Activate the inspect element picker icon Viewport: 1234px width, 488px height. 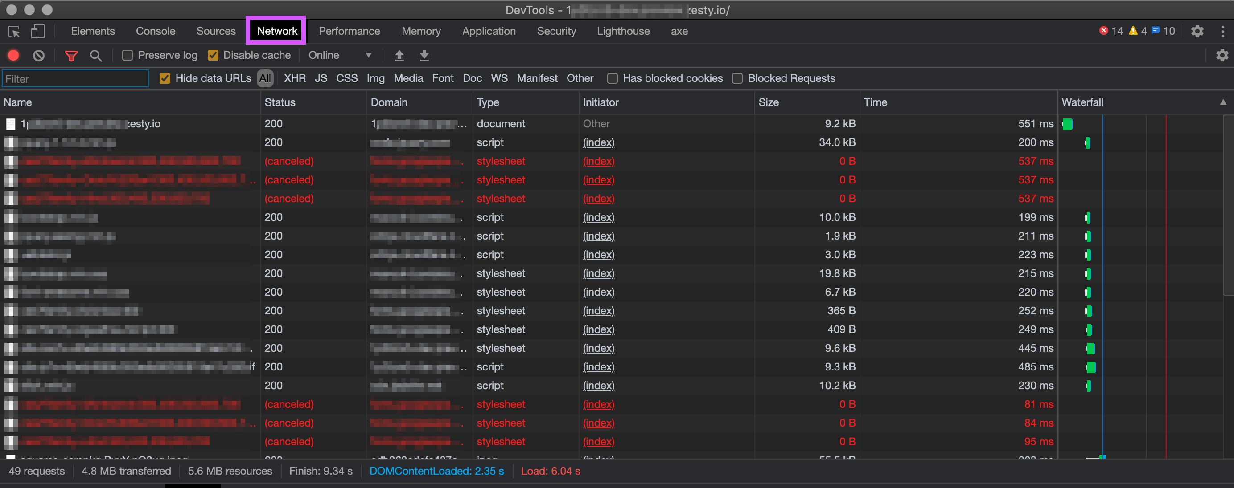(14, 32)
